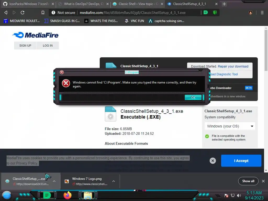Open the browser hamburger menu
Screen dimensions: 268x201
tap(262, 13)
